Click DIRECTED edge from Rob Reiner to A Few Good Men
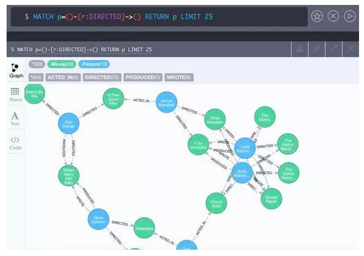This screenshot has height=256, width=364. click(x=90, y=112)
